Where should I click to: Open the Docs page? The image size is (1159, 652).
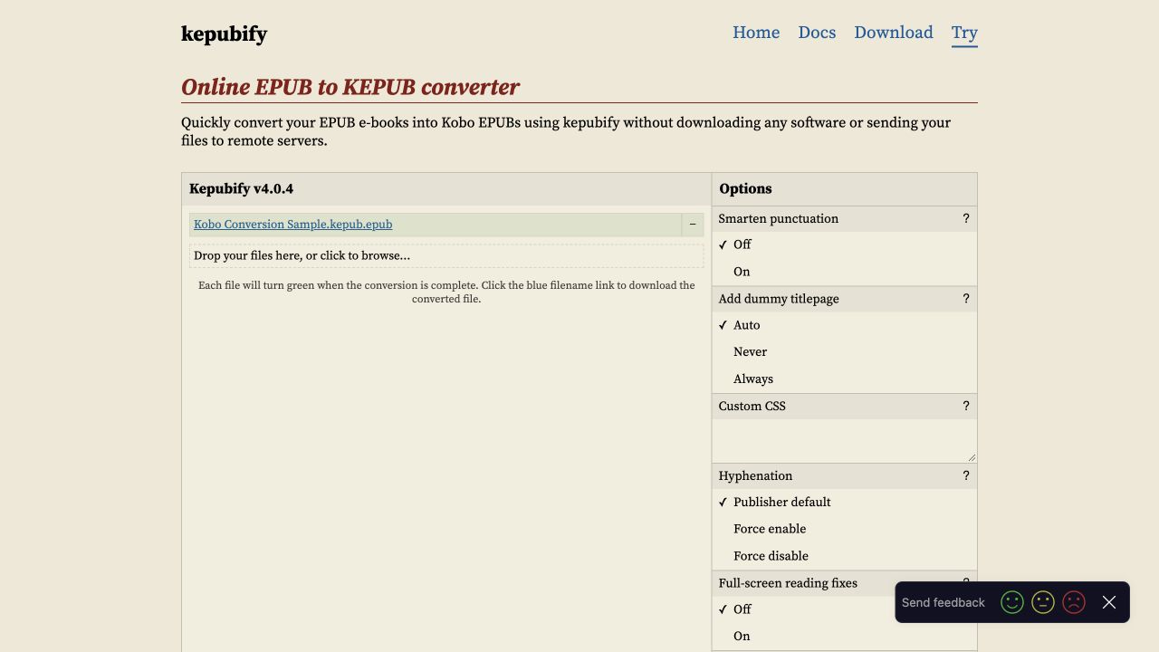[817, 33]
